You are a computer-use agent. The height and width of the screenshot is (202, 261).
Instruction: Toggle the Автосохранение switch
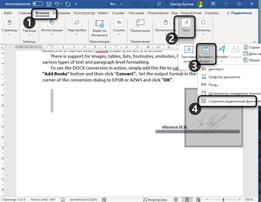[37, 4]
